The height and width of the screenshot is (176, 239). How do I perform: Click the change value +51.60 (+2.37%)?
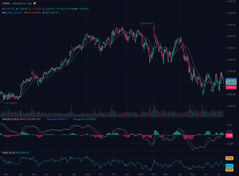(x=65, y=9)
